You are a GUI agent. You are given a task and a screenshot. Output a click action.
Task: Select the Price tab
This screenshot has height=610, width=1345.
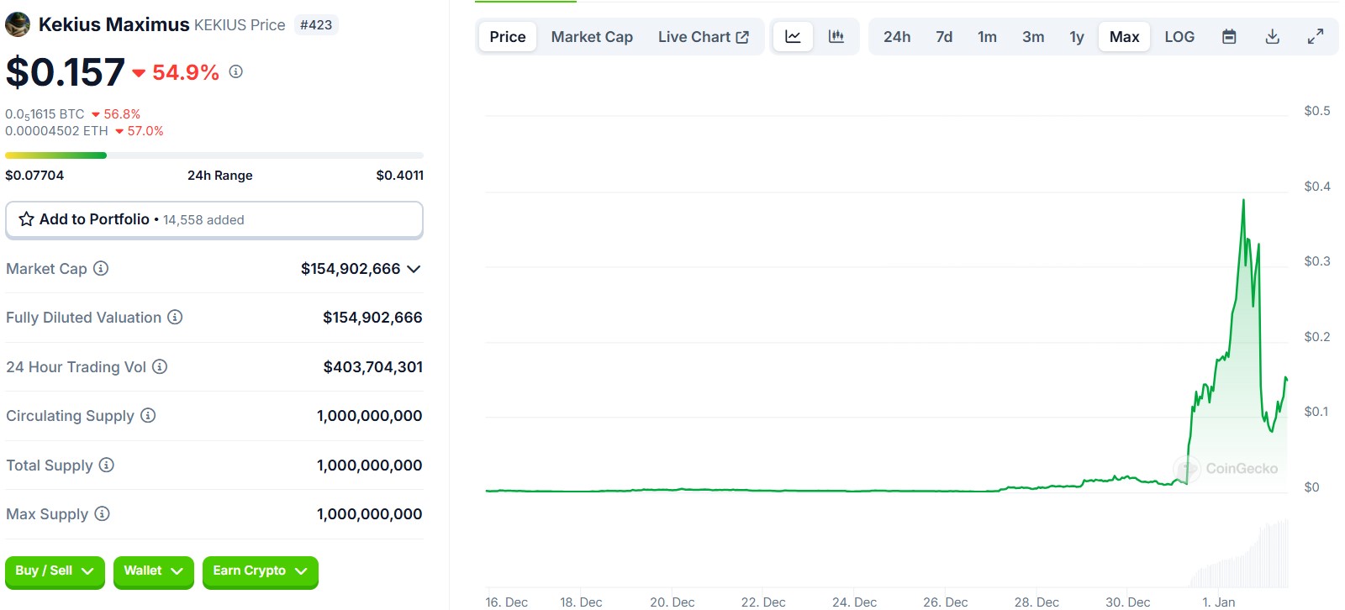pos(508,37)
